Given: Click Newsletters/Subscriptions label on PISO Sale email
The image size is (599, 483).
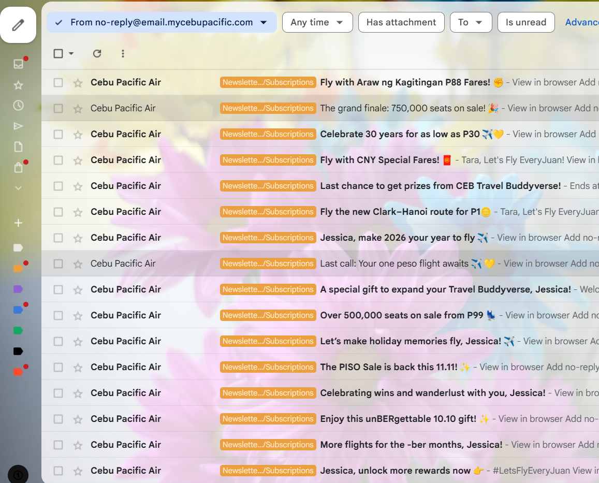Looking at the screenshot, I should pyautogui.click(x=268, y=367).
